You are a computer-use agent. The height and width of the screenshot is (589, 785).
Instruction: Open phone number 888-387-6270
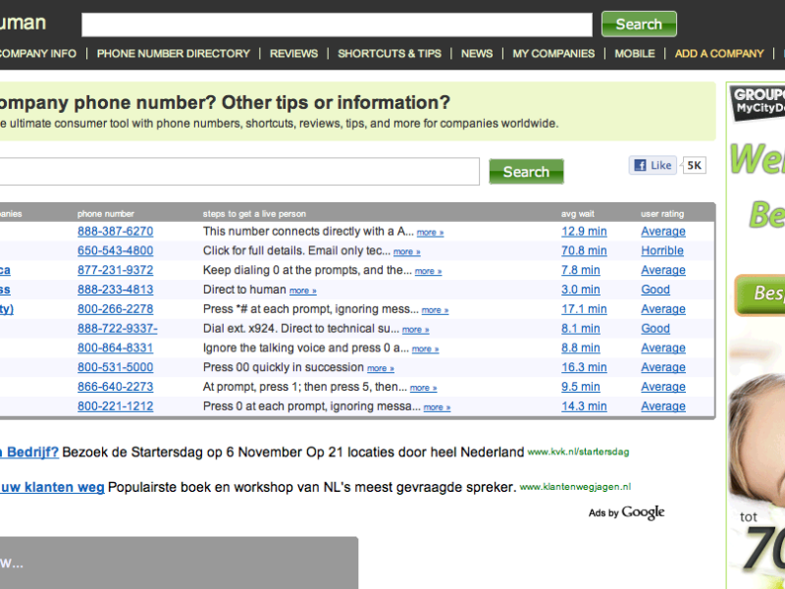pyautogui.click(x=115, y=232)
